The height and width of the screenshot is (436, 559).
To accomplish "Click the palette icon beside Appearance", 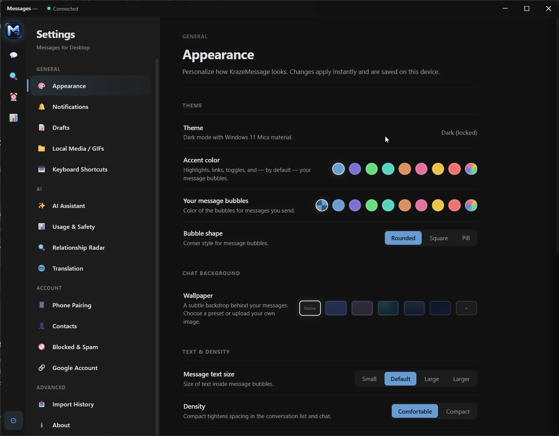I will 42,86.
